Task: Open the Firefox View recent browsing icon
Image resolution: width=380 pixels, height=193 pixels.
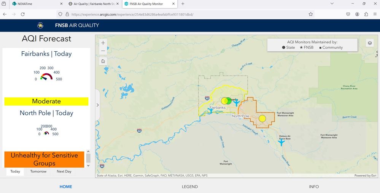Action: coord(4,4)
